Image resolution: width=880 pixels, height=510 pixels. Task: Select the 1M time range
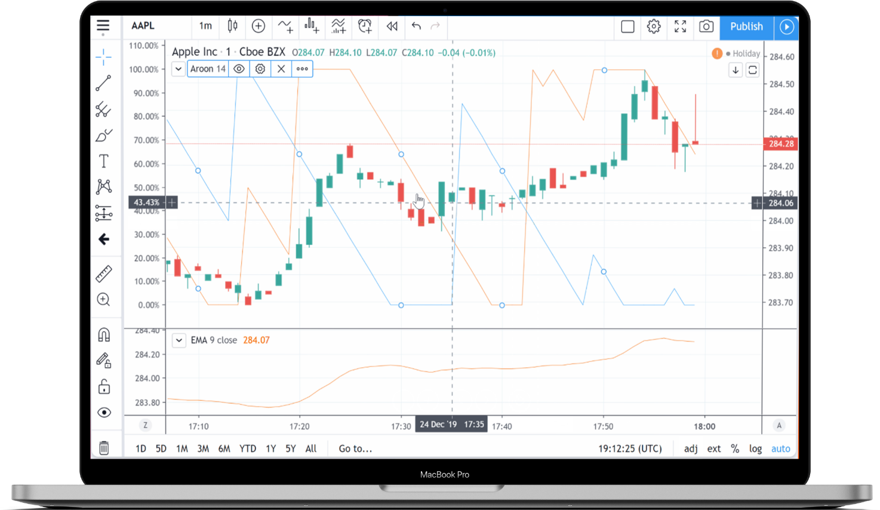pyautogui.click(x=182, y=448)
